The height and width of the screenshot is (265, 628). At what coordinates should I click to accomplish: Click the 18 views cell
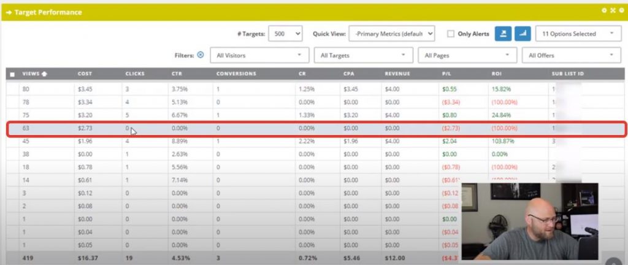coord(25,167)
